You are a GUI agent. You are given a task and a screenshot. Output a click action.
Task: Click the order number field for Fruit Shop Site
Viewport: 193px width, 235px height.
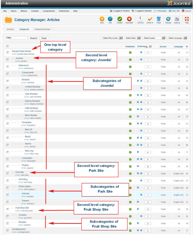click(x=148, y=209)
